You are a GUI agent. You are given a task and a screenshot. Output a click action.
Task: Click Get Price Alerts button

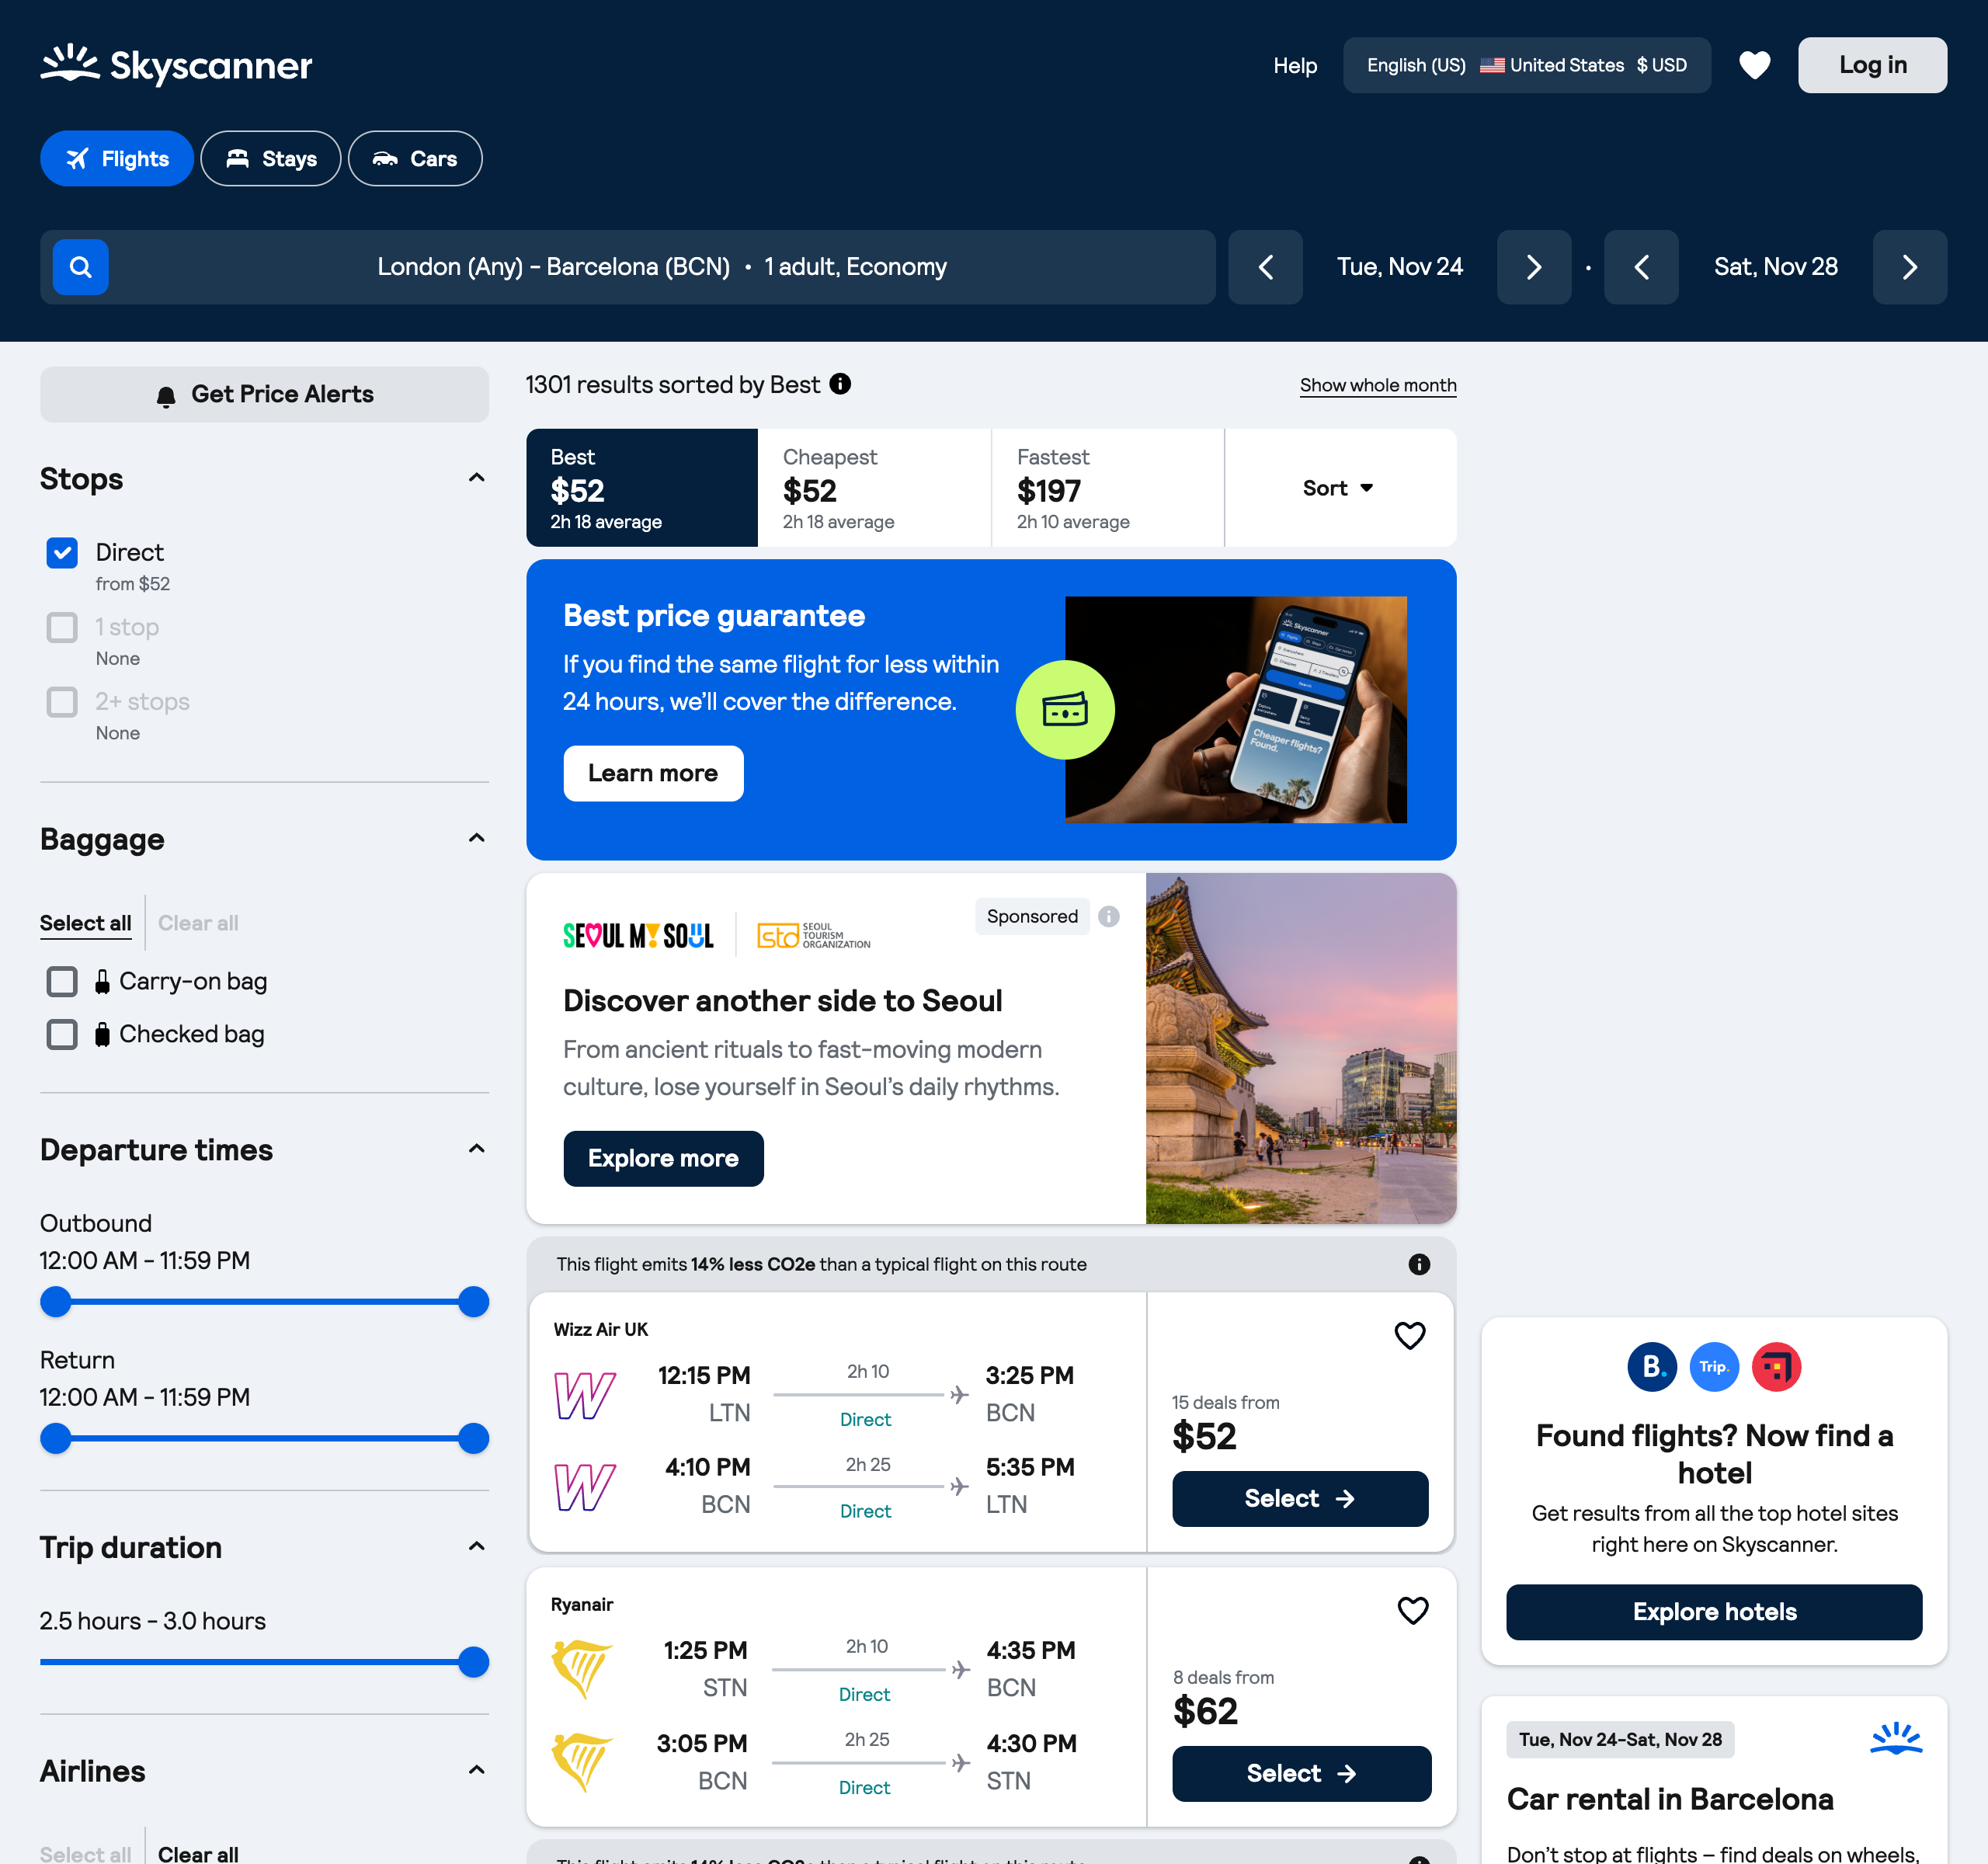tap(264, 394)
